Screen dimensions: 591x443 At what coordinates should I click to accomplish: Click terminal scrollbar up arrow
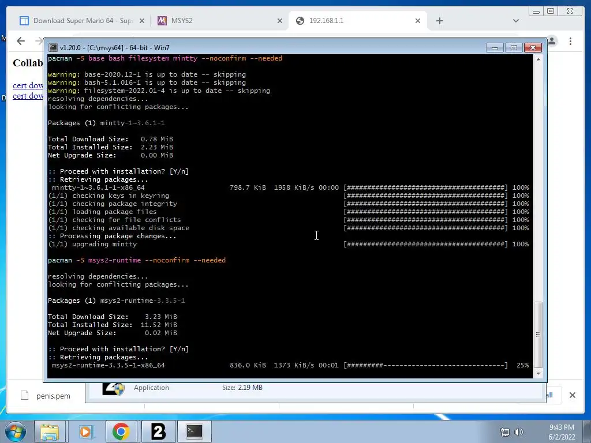(538, 59)
